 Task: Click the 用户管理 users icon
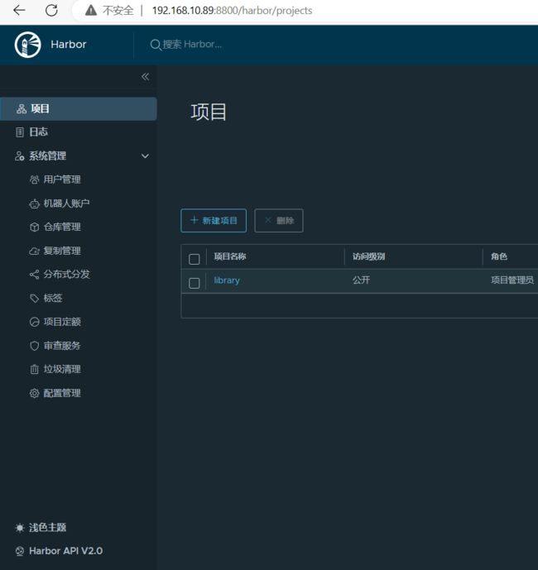click(34, 180)
